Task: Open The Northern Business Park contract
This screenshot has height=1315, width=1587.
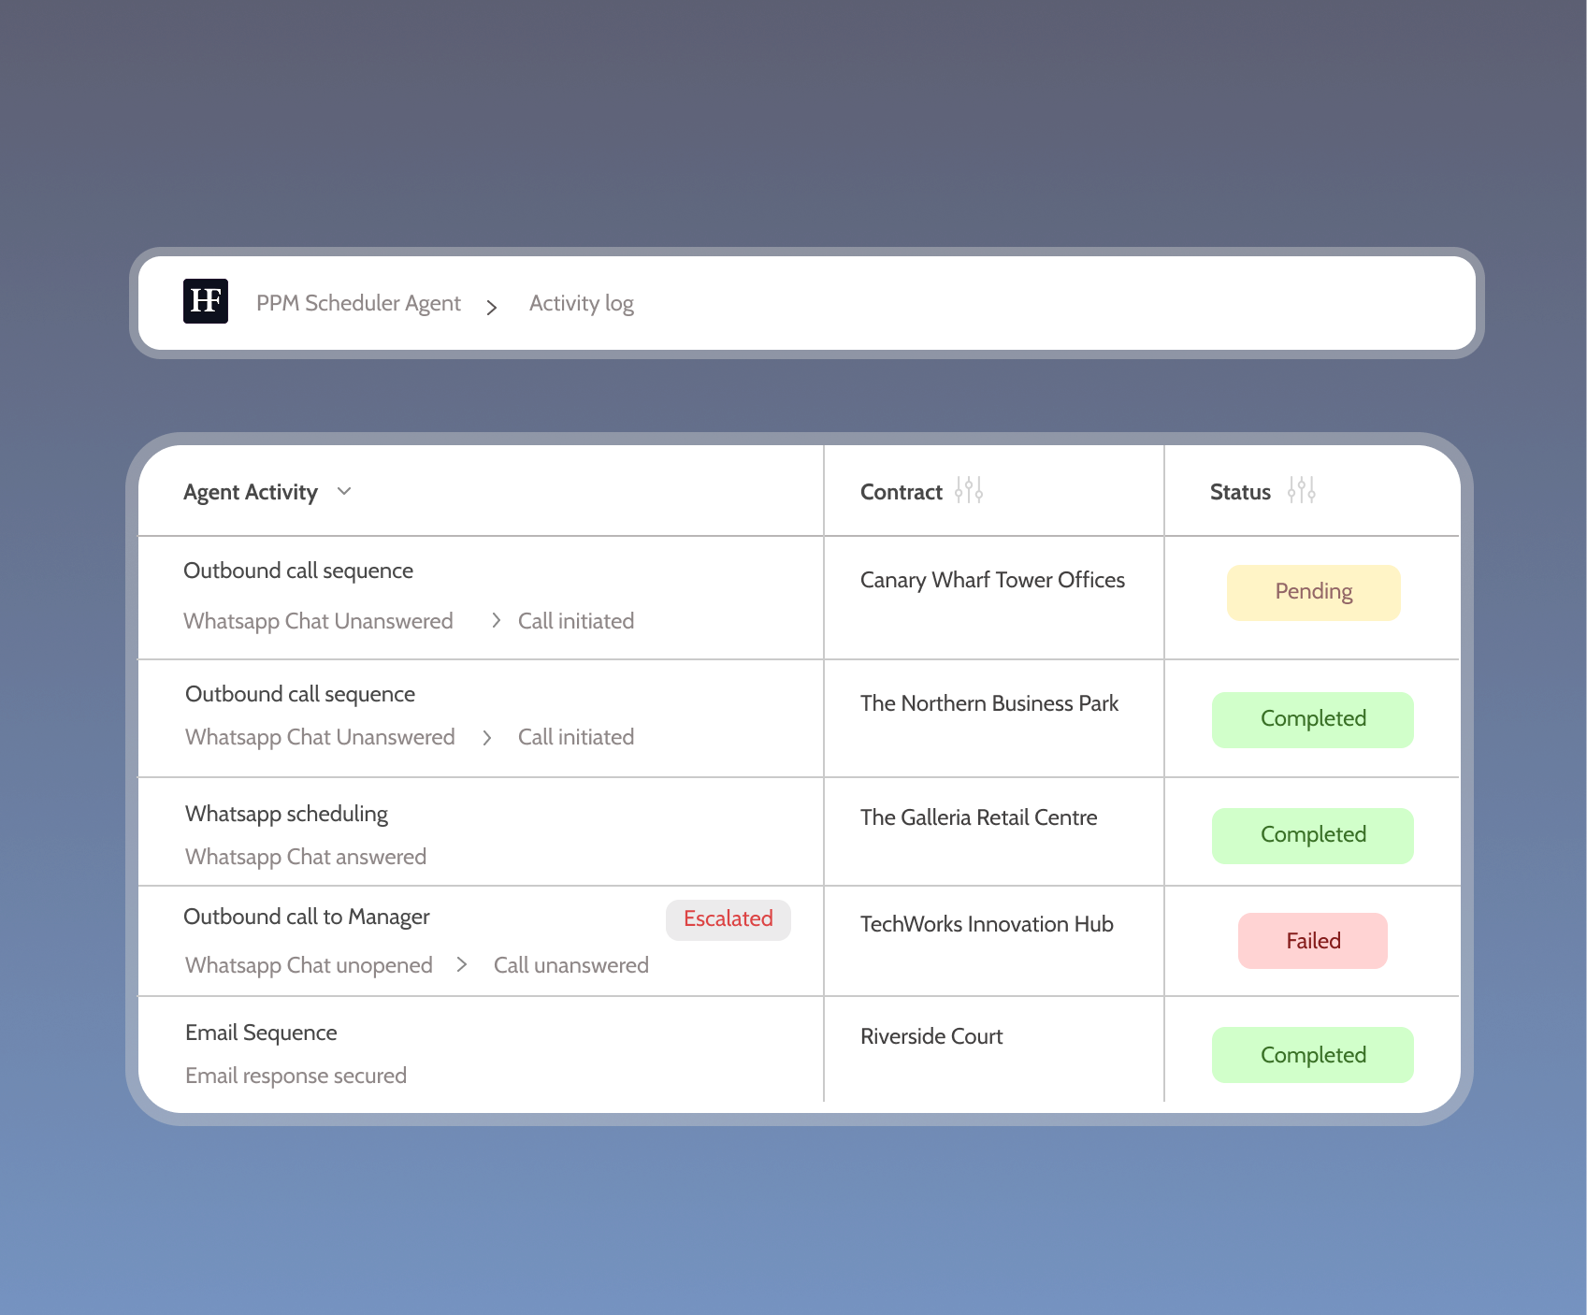Action: pos(988,703)
